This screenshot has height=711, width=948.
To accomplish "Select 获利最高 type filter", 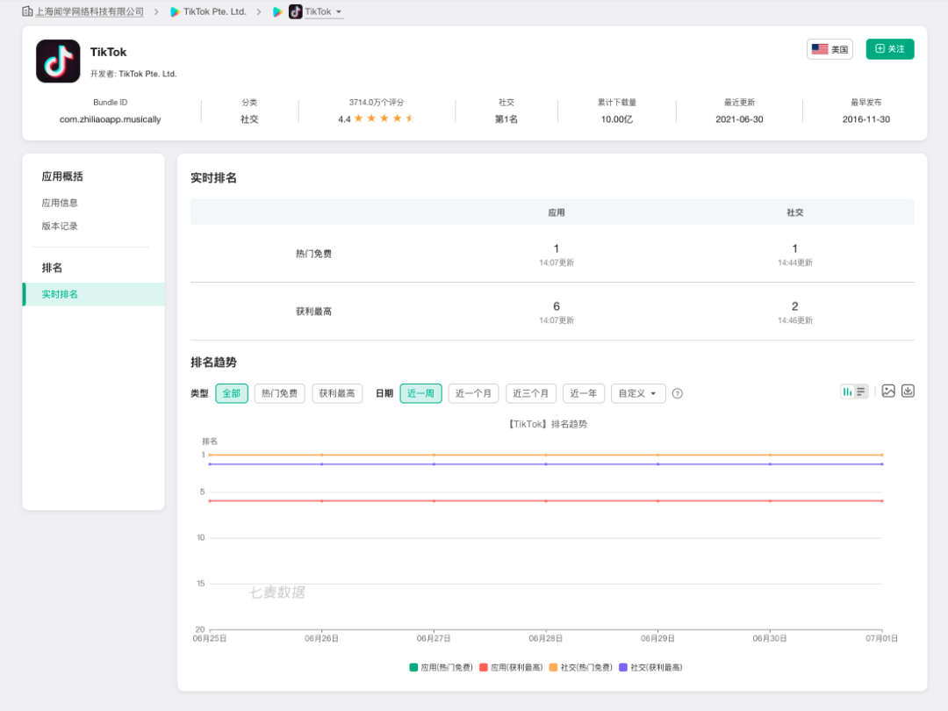I will (x=337, y=393).
